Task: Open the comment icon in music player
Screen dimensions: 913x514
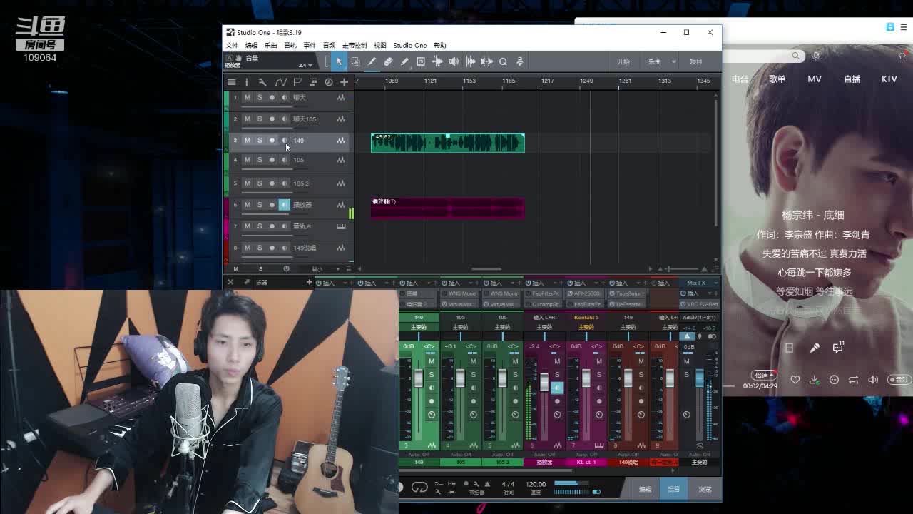Action: [x=839, y=347]
